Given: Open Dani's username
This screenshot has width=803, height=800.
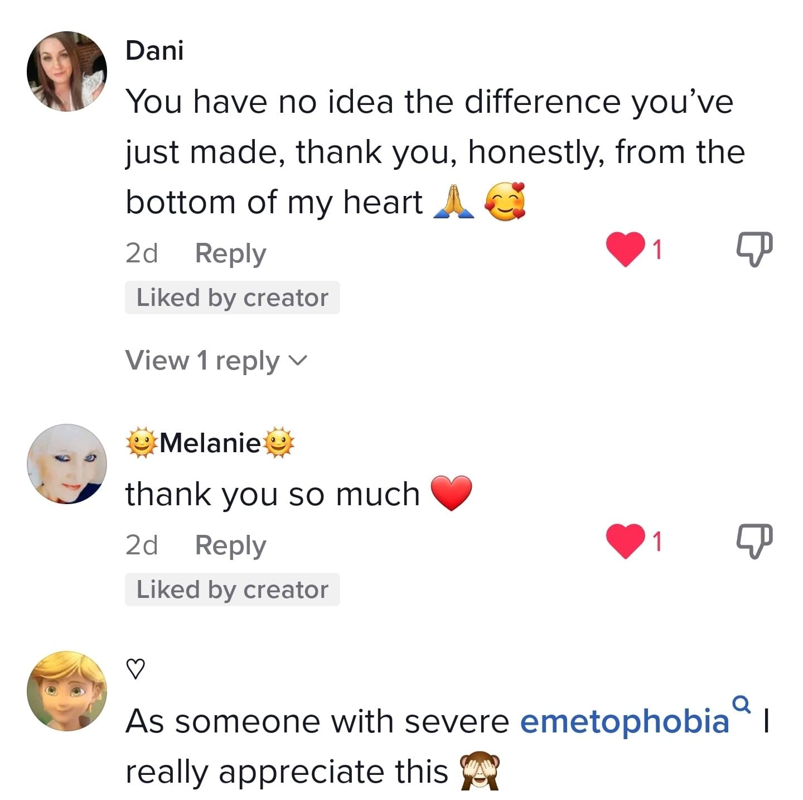Looking at the screenshot, I should pos(154,51).
